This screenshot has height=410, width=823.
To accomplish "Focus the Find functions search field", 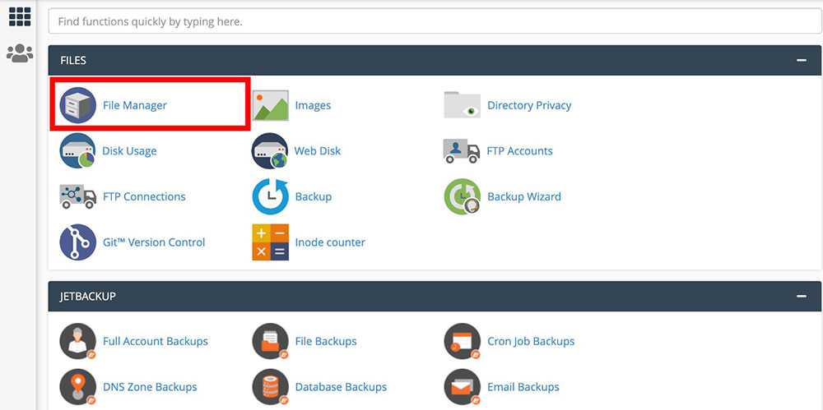I will [x=435, y=21].
